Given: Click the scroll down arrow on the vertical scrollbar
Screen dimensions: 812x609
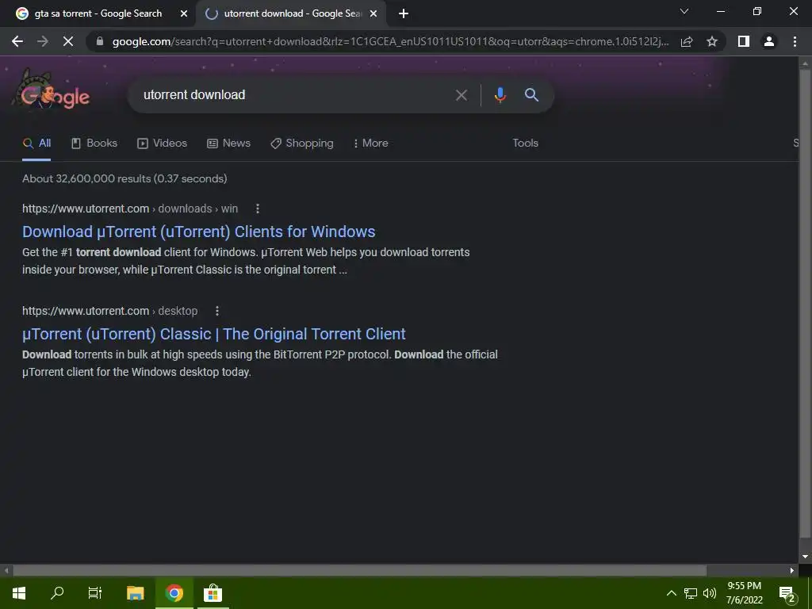Looking at the screenshot, I should [805, 557].
